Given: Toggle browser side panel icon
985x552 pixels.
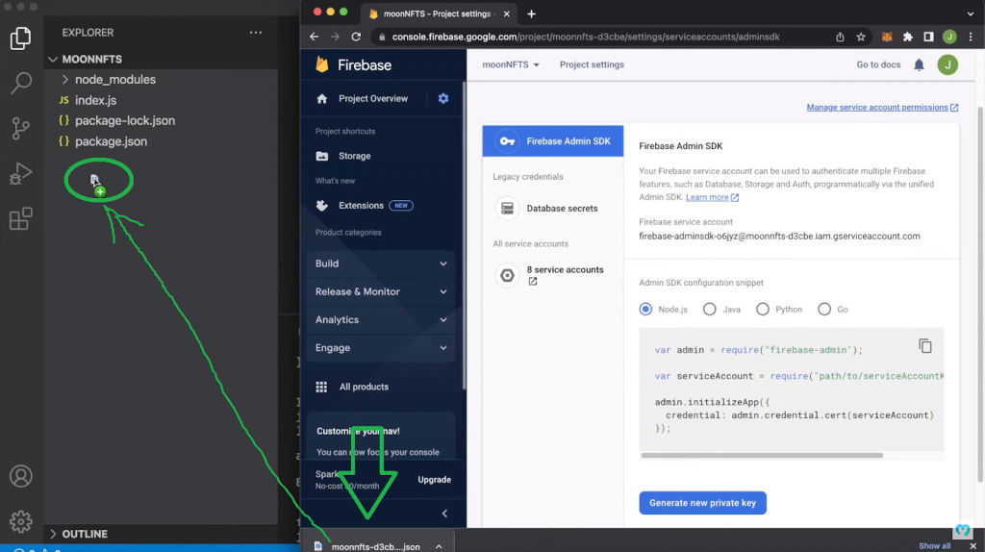Looking at the screenshot, I should 928,38.
